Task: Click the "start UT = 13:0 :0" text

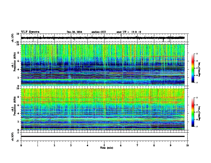Action: click(129, 32)
